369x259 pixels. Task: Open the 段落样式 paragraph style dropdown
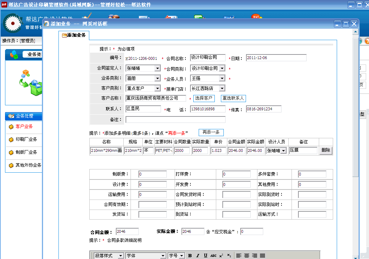[x=109, y=256]
